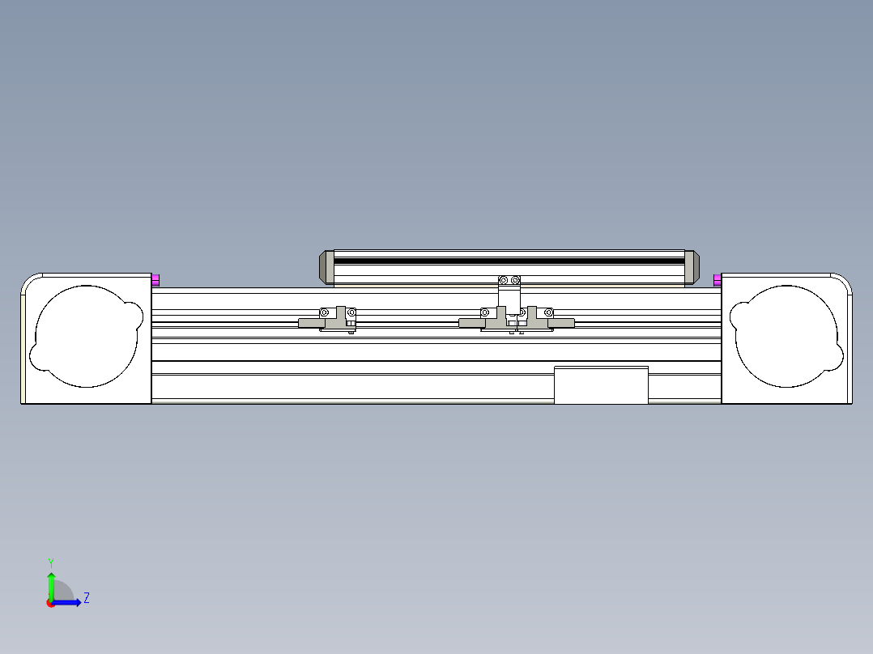Click the blue Z axis arrow of the triad
The height and width of the screenshot is (654, 873).
coord(67,602)
